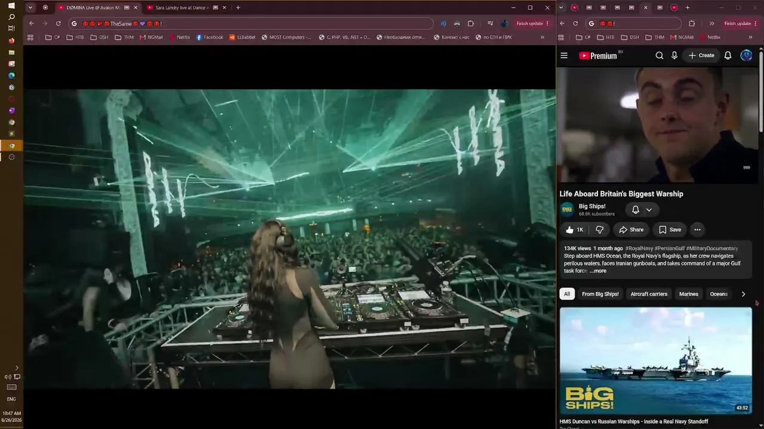
Task: Click the right browser's address bar
Action: 633,23
